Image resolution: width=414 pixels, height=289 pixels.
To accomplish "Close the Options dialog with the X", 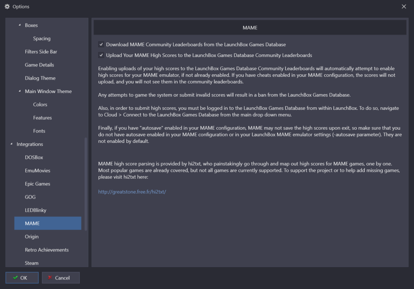I will 404,7.
